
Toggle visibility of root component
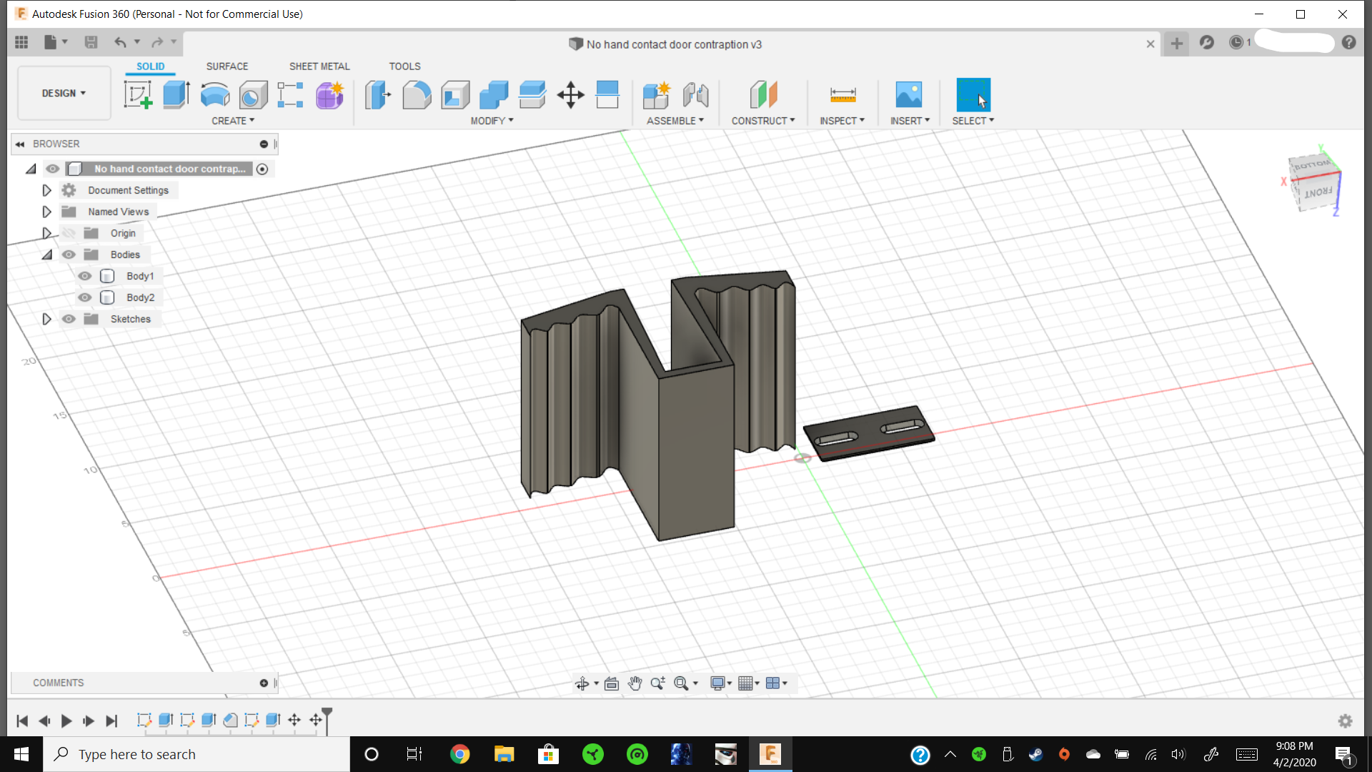click(53, 169)
